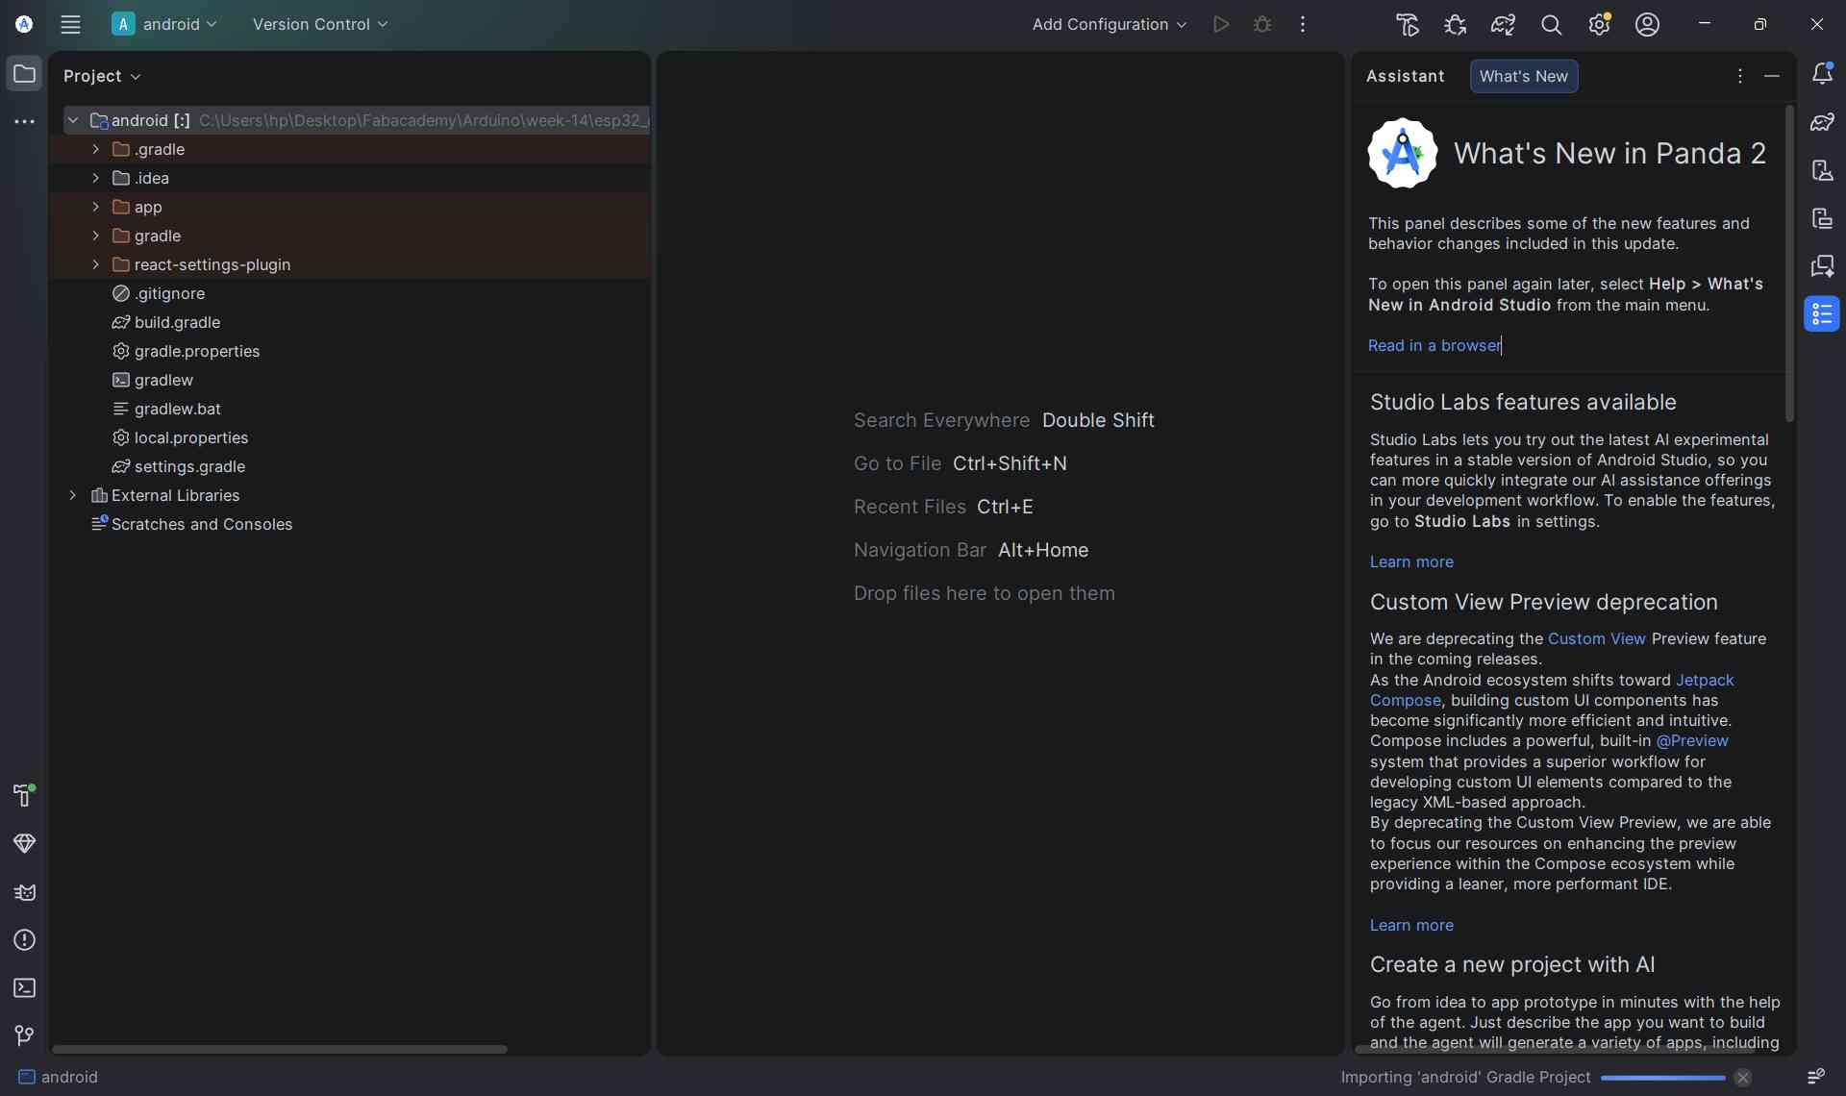Viewport: 1846px width, 1096px height.
Task: Open the Logcat tool window
Action: (24, 892)
